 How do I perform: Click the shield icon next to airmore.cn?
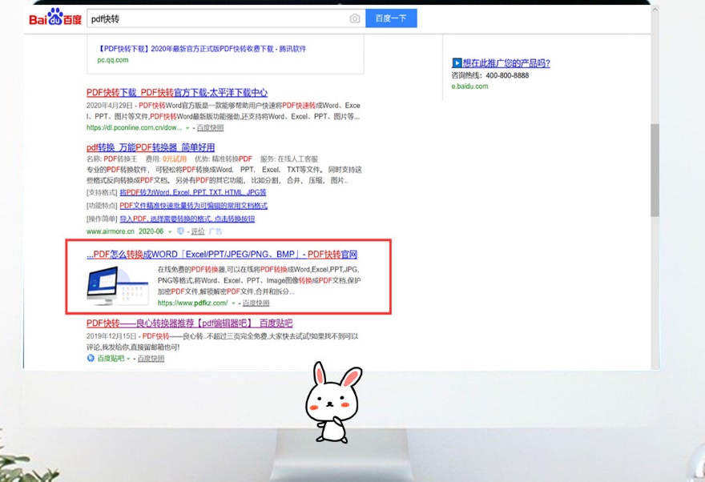click(x=180, y=231)
